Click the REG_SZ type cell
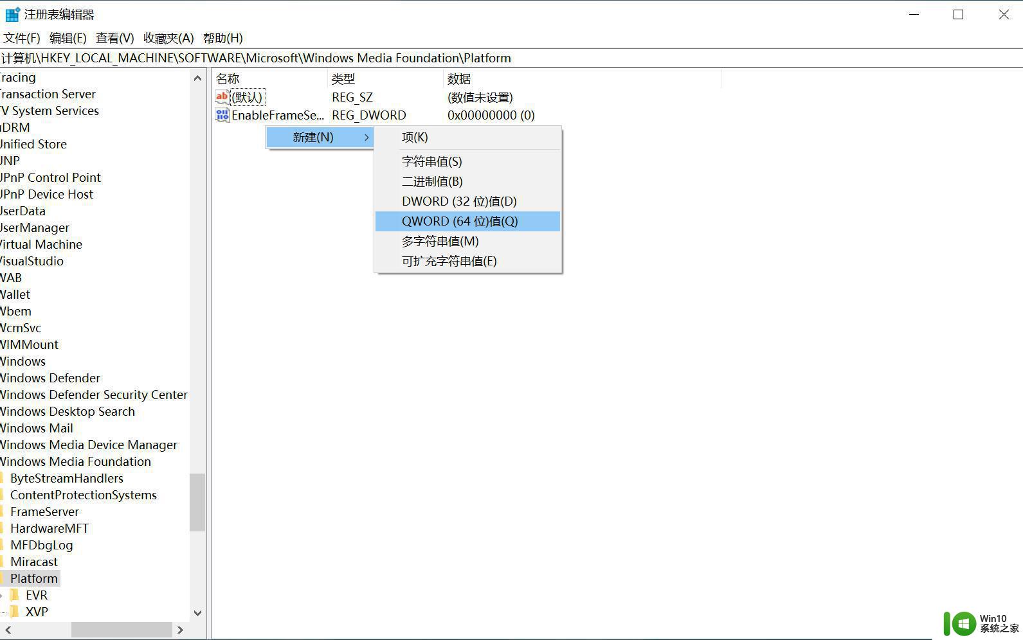This screenshot has height=640, width=1023. pos(352,97)
